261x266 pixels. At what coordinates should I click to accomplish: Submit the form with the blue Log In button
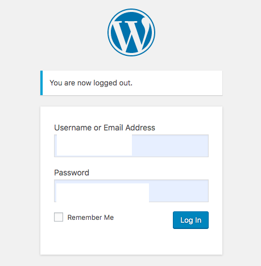click(190, 220)
